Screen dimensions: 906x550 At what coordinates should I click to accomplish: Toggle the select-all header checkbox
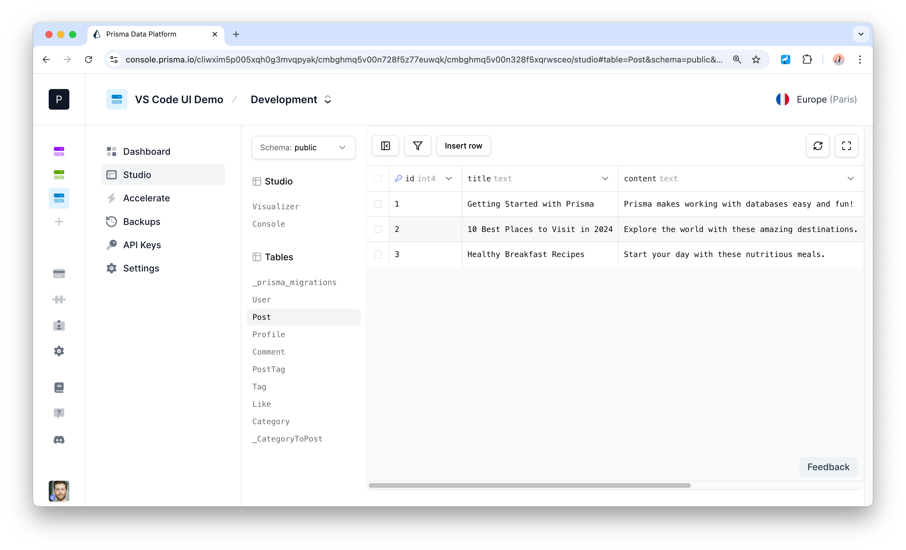(378, 178)
